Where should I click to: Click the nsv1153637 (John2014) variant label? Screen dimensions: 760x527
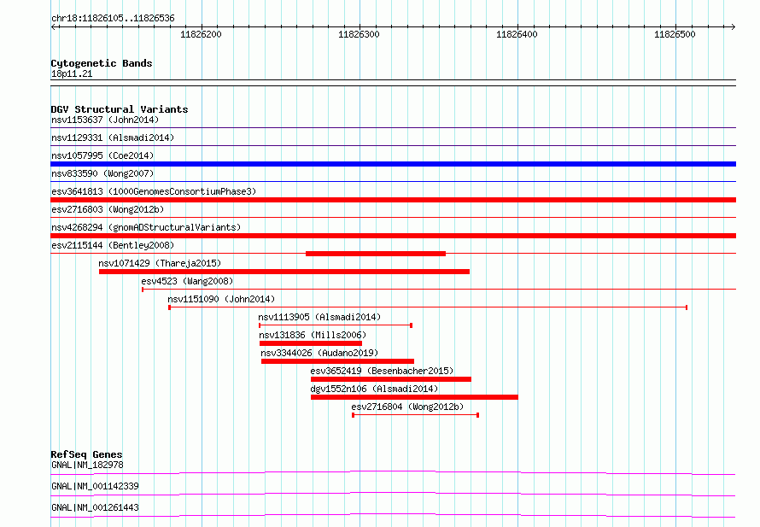pyautogui.click(x=105, y=120)
